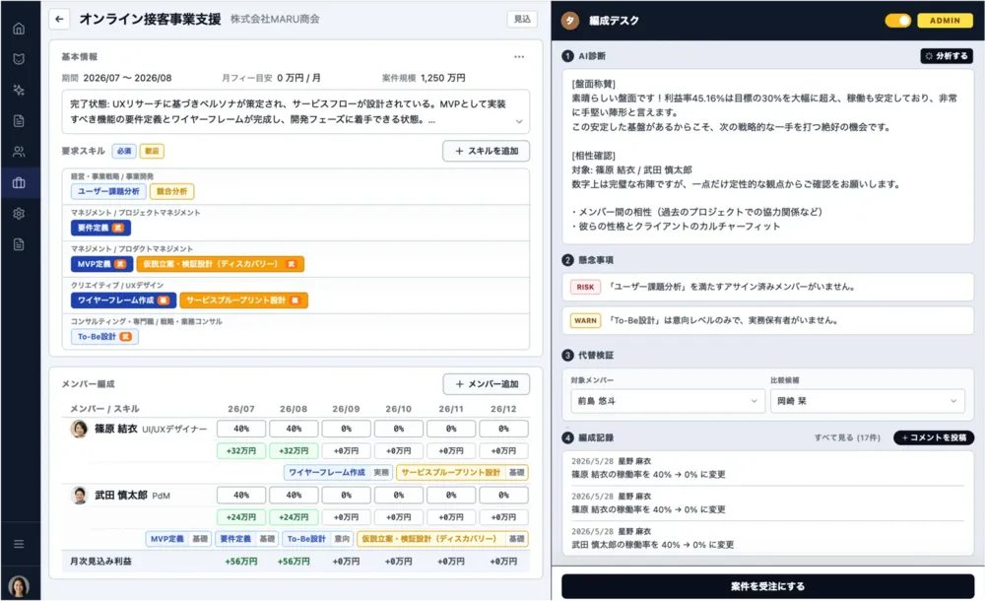Image resolution: width=985 pixels, height=601 pixels.
Task: Click サービスブループリント設計 基礎 tag under 篠原 結衣
Action: [462, 472]
